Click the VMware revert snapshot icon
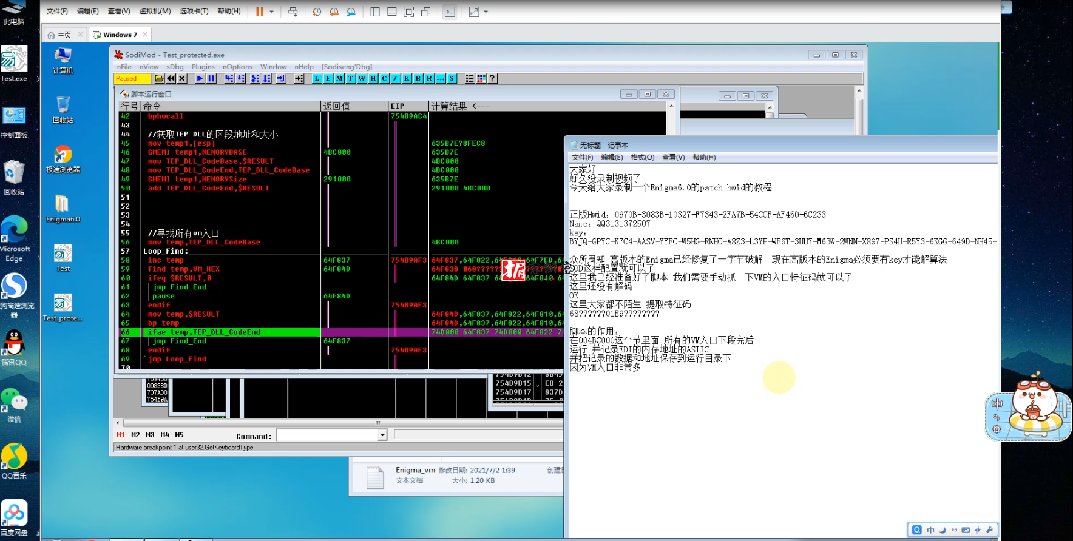1073x541 pixels. point(334,12)
